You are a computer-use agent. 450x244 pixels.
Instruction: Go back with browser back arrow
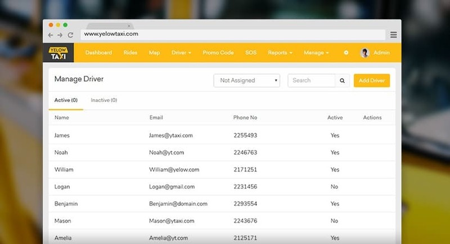(x=51, y=34)
